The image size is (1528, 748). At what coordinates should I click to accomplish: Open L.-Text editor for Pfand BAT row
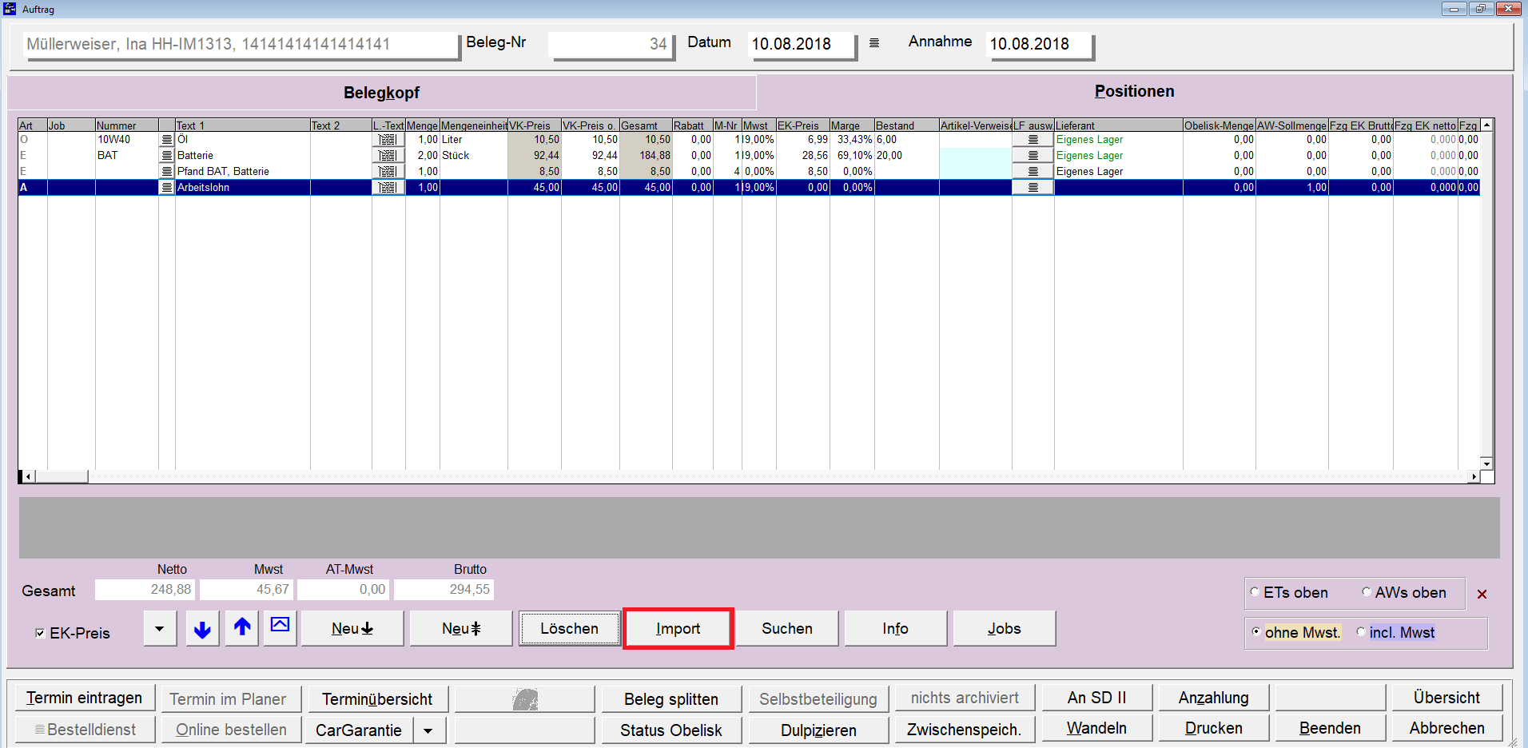pyautogui.click(x=388, y=172)
